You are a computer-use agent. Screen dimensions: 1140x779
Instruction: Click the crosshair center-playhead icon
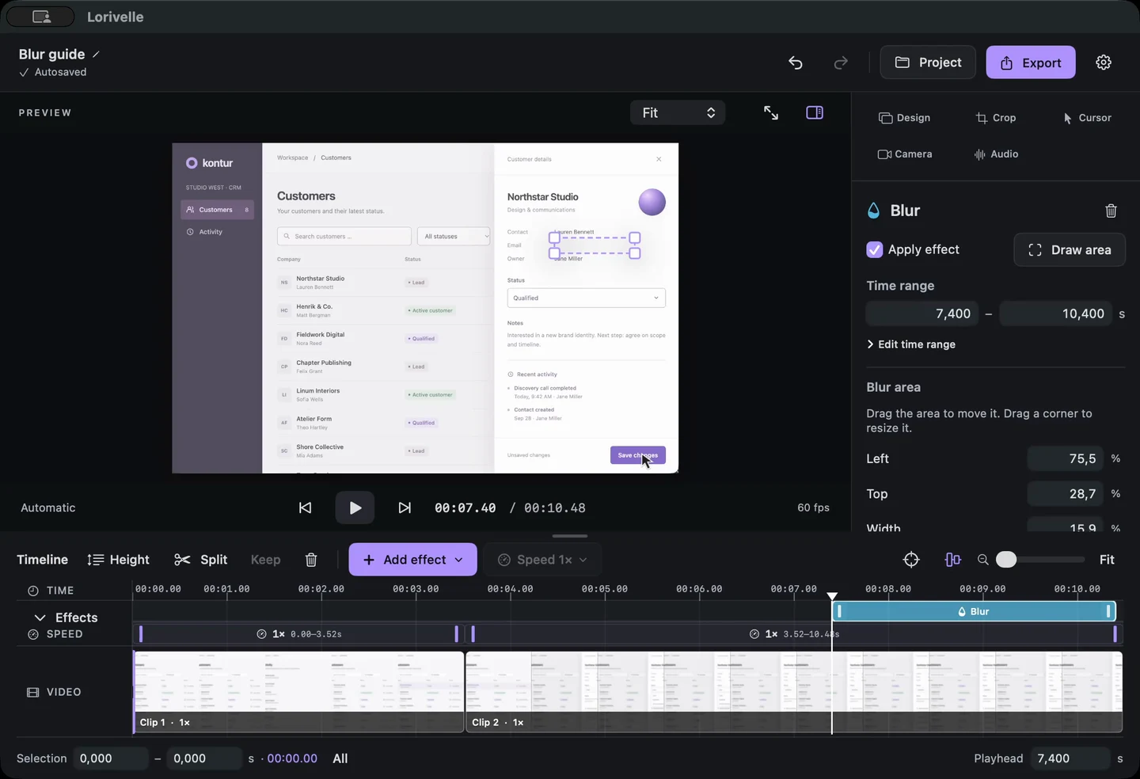911,560
